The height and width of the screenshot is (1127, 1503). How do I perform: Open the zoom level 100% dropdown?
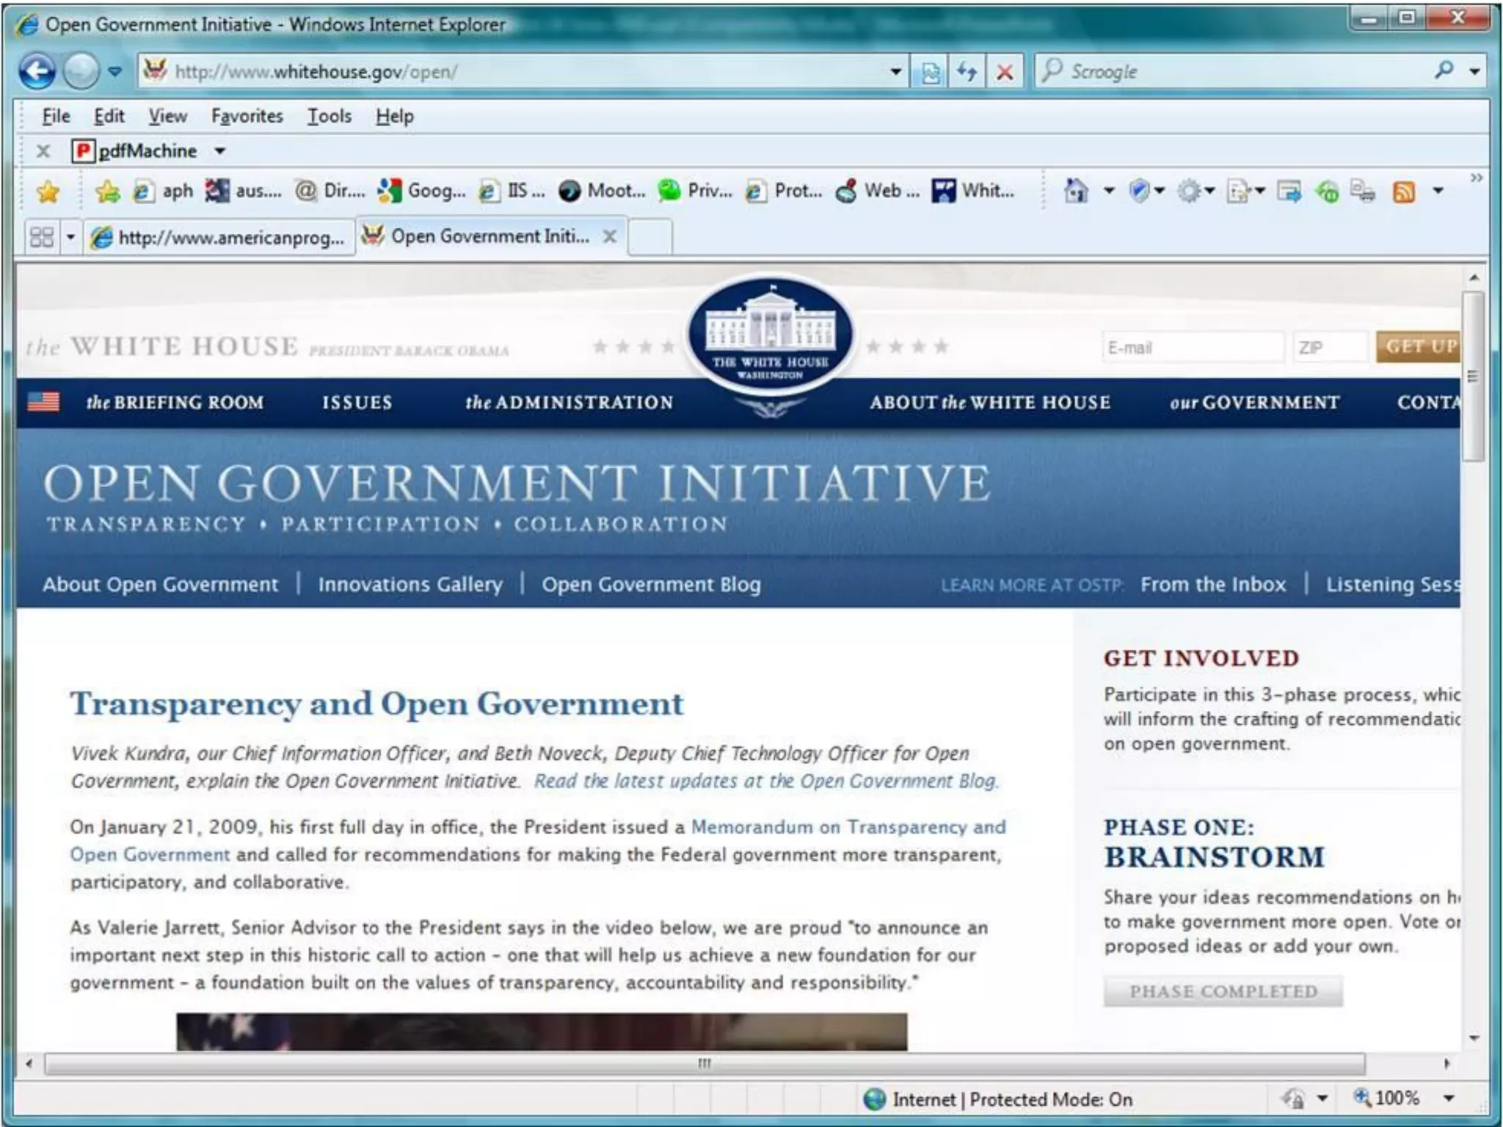point(1449,1098)
